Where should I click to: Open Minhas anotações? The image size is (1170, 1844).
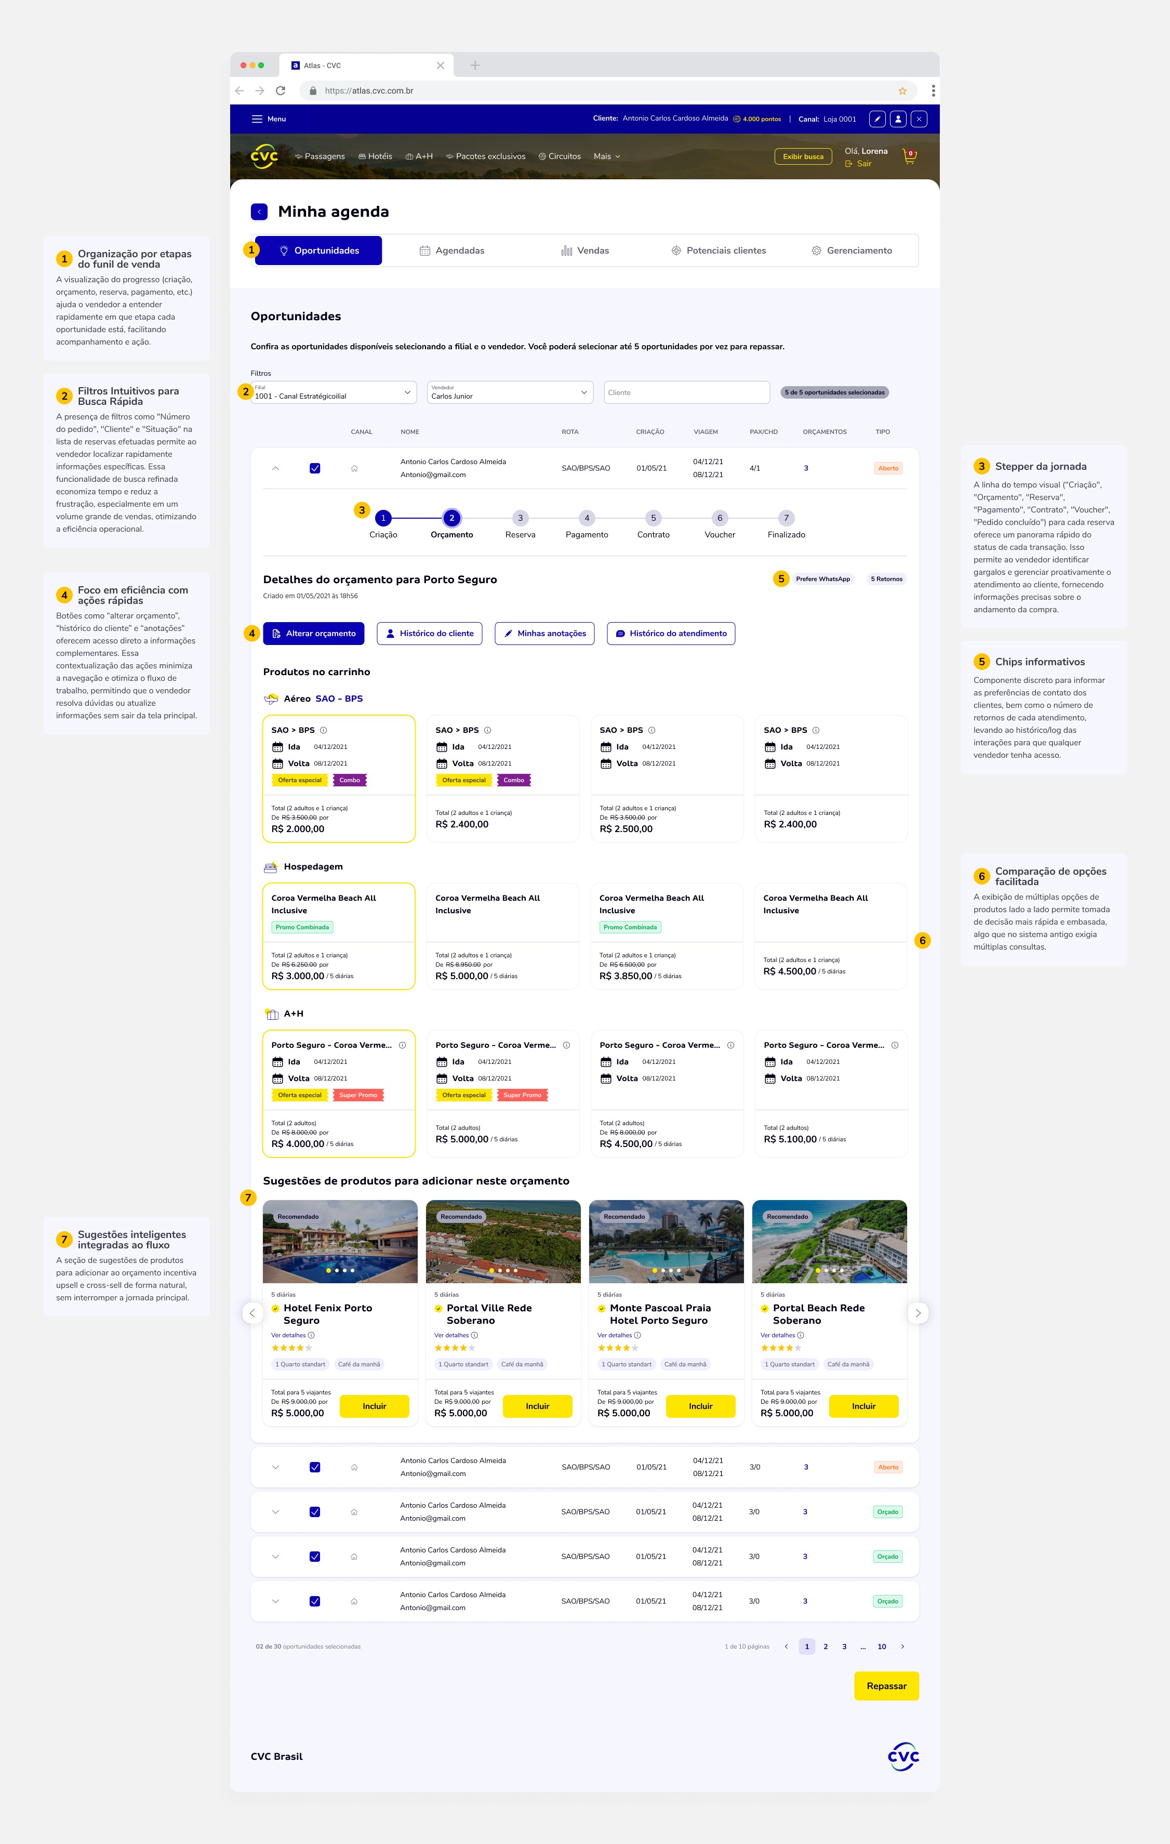click(x=544, y=634)
